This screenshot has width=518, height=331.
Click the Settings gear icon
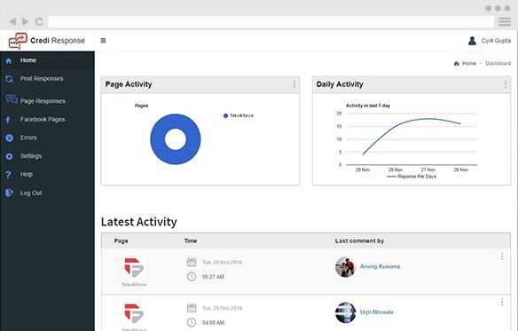click(9, 156)
